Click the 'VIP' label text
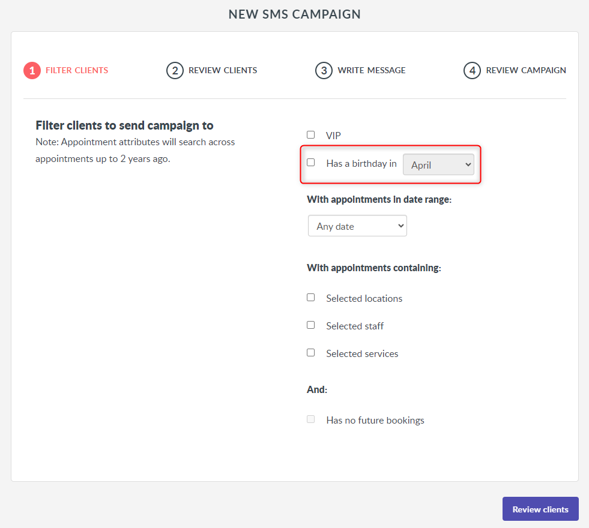 [x=333, y=136]
